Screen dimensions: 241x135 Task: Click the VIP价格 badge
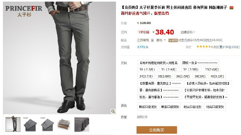[144, 32]
